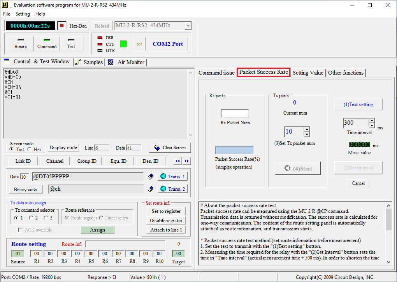Open the Help menu
This screenshot has height=282, width=397.
click(40, 14)
